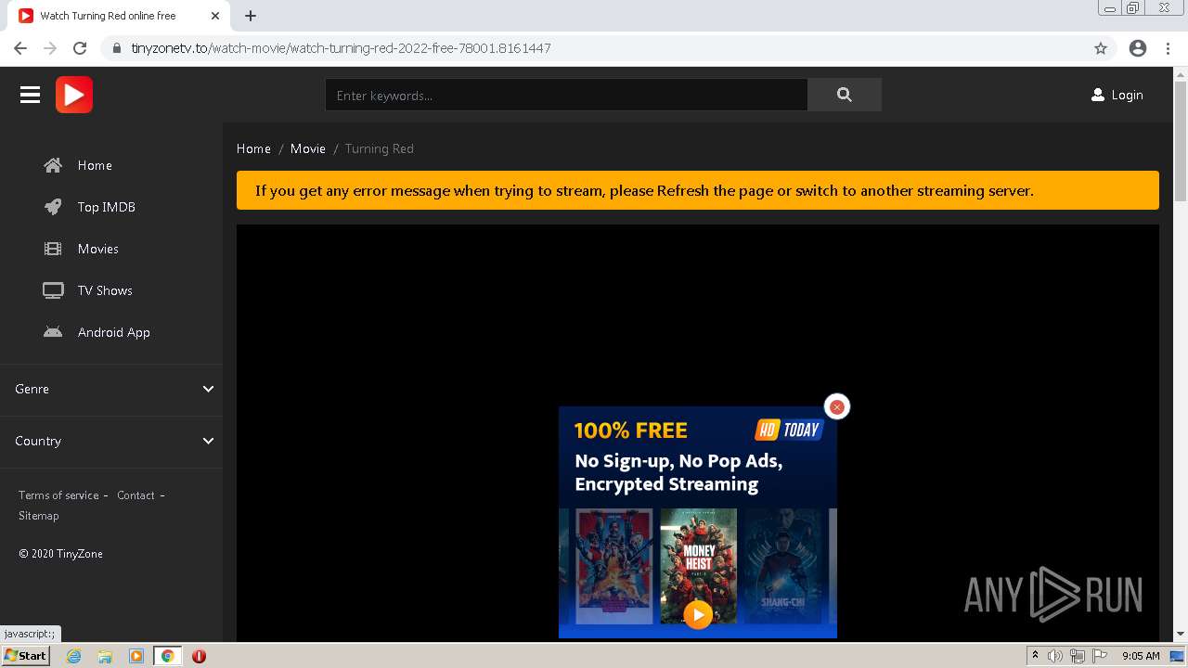Click the browser forward arrow
Screen dimensions: 1188x668
coord(50,48)
